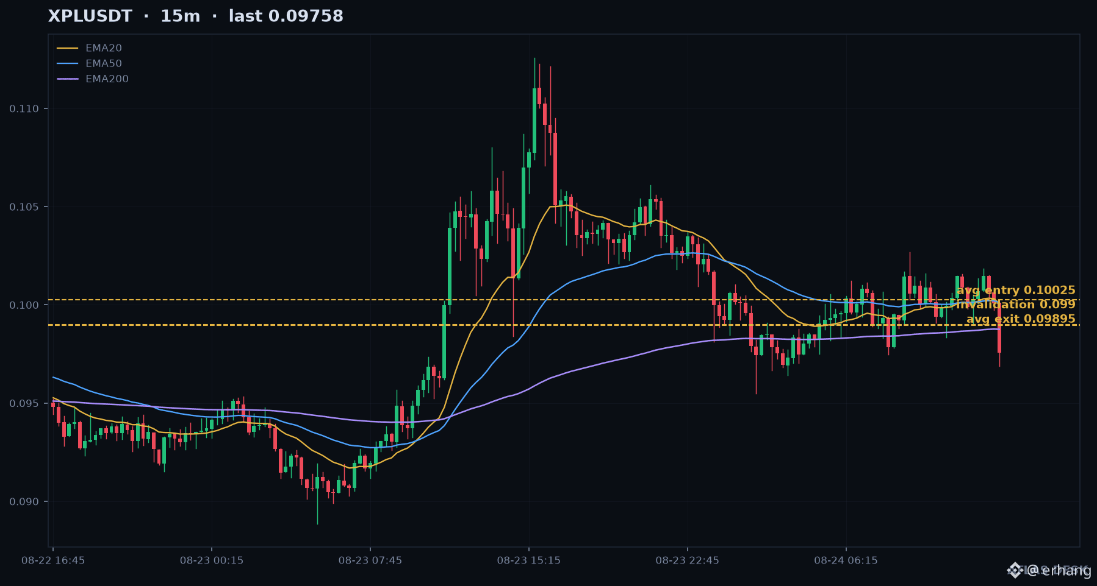1097x586 pixels.
Task: Click the purple EMA200 line sample in legend
Action: (x=68, y=79)
